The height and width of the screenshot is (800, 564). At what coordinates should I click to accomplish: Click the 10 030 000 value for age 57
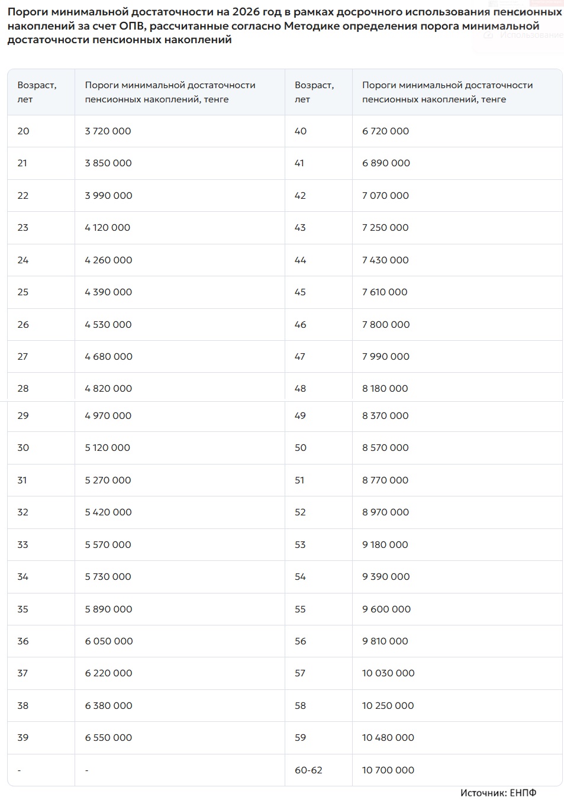[388, 673]
